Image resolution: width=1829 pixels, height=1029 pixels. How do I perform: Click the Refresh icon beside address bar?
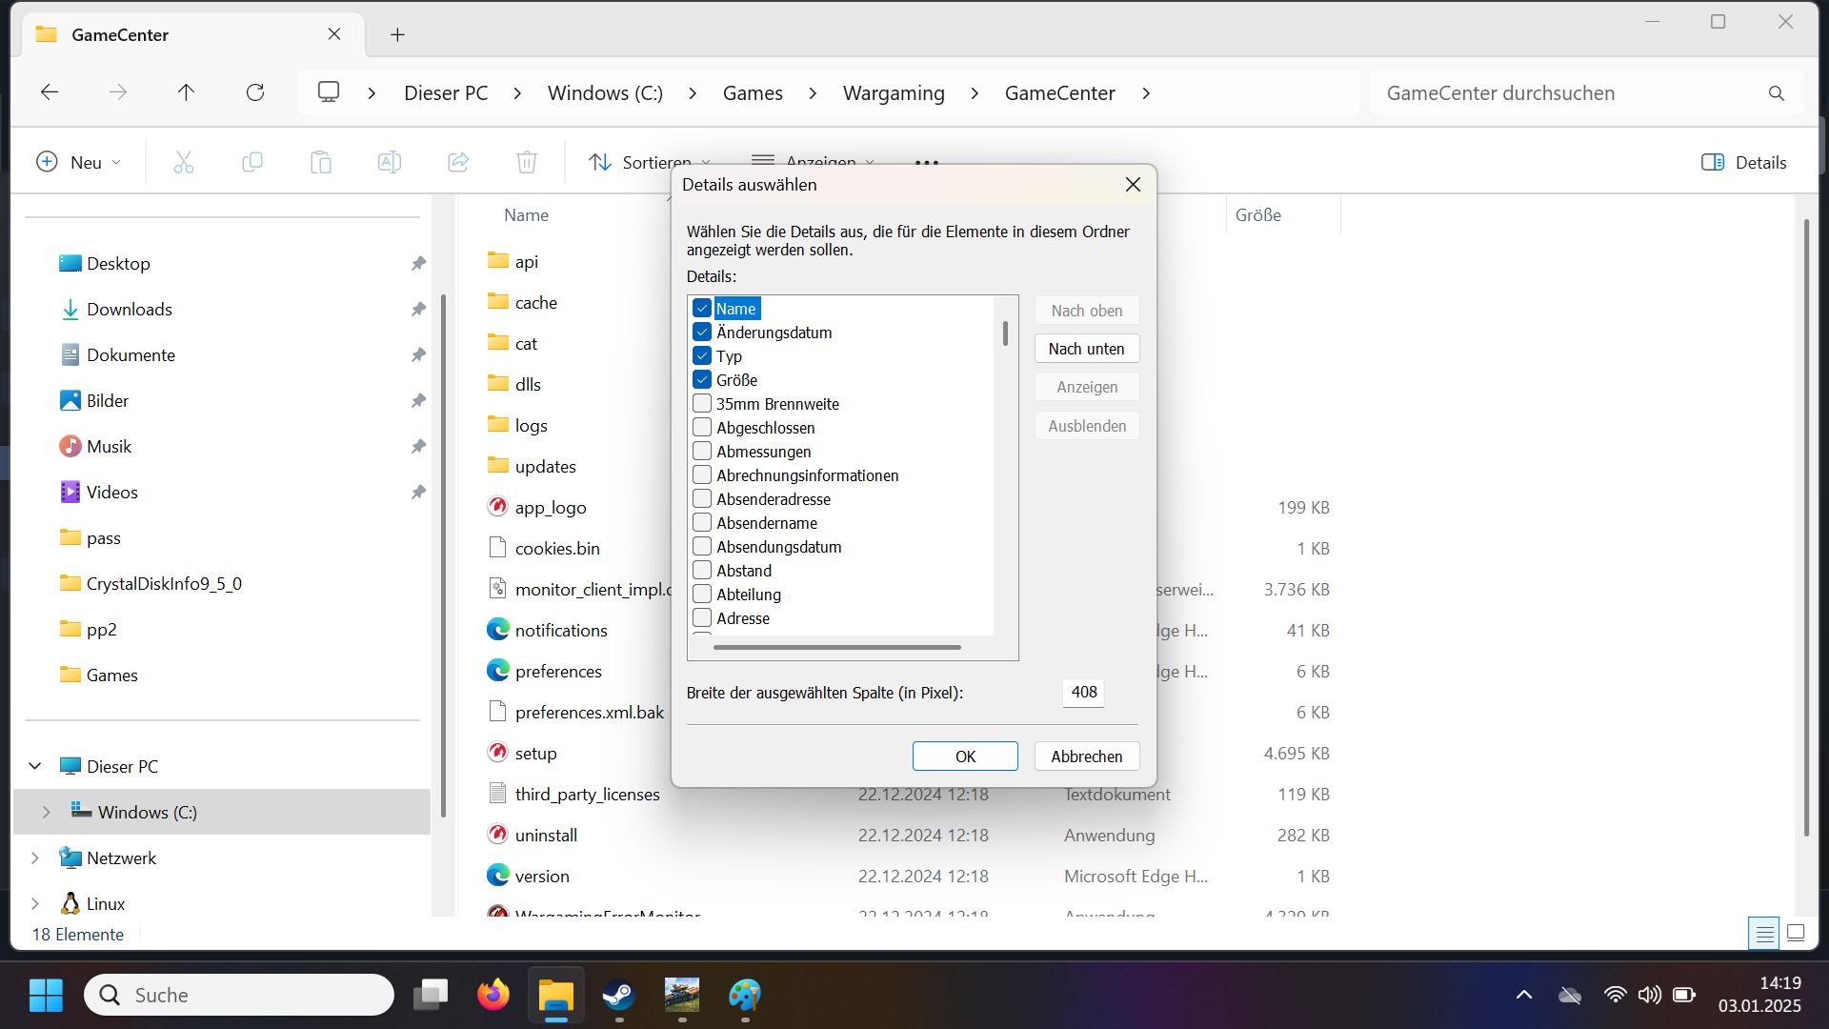[x=255, y=92]
